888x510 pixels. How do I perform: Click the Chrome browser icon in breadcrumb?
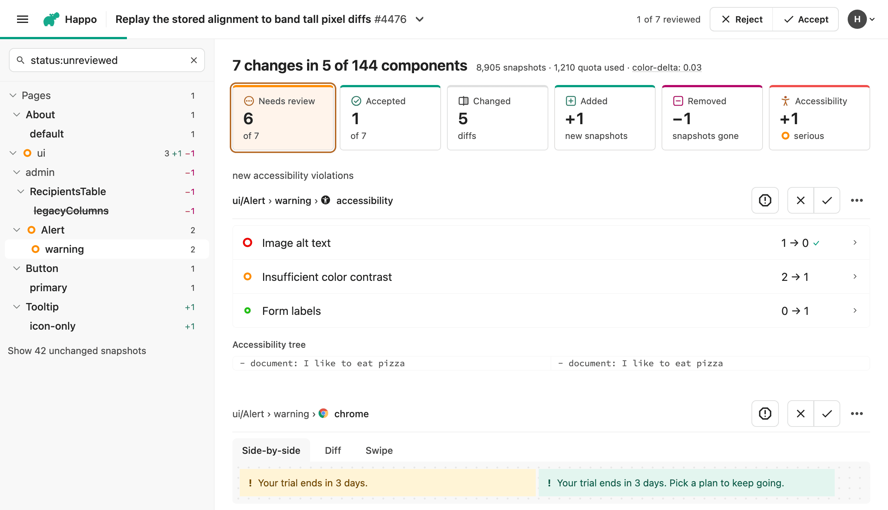click(x=323, y=413)
